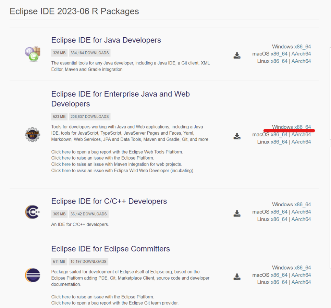Download Linux AArch64 for Eclipse Committers

[301, 282]
